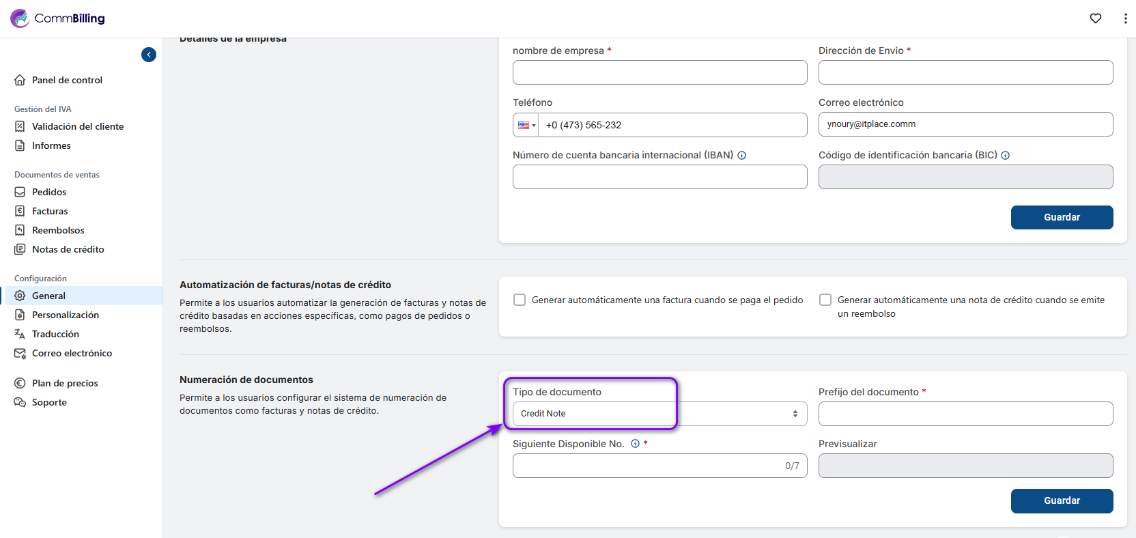Save company details with Guardar button

pos(1062,217)
